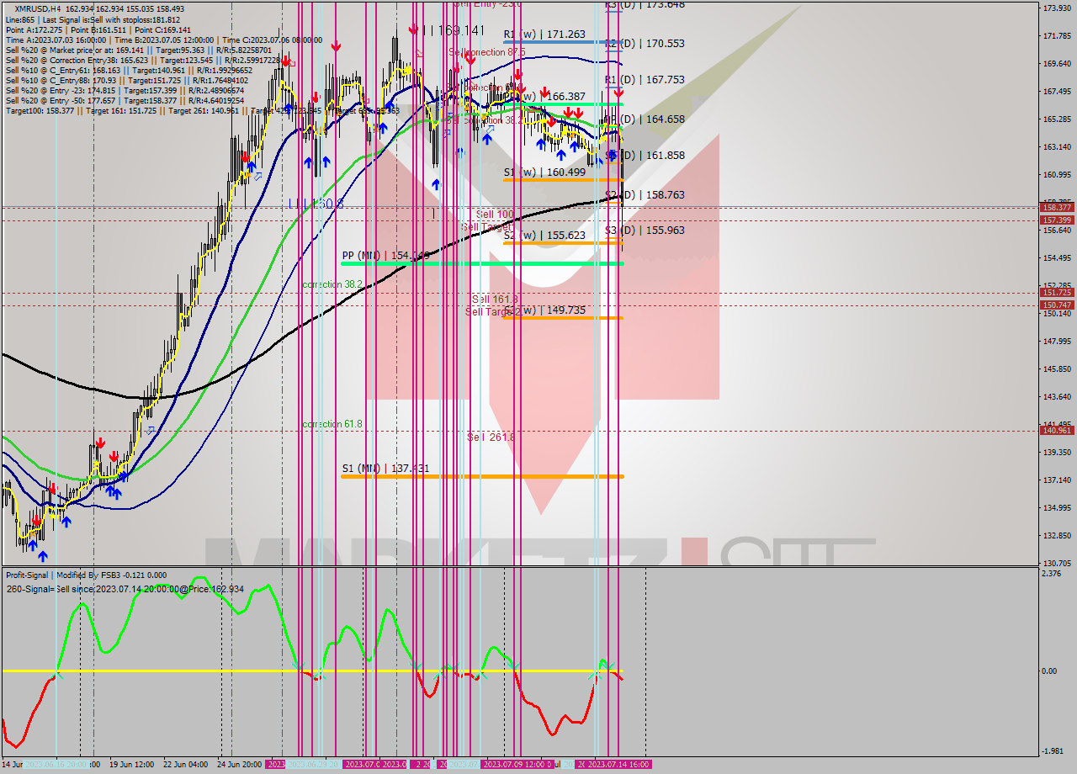Select the '22 Jun 04:00' time axis label
This screenshot has height=774, width=1077.
[185, 765]
